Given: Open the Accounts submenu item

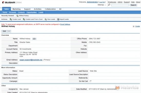Looking at the screenshot, I should coord(13,12).
